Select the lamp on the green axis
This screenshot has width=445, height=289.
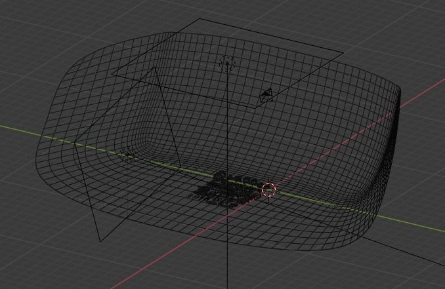(x=127, y=155)
